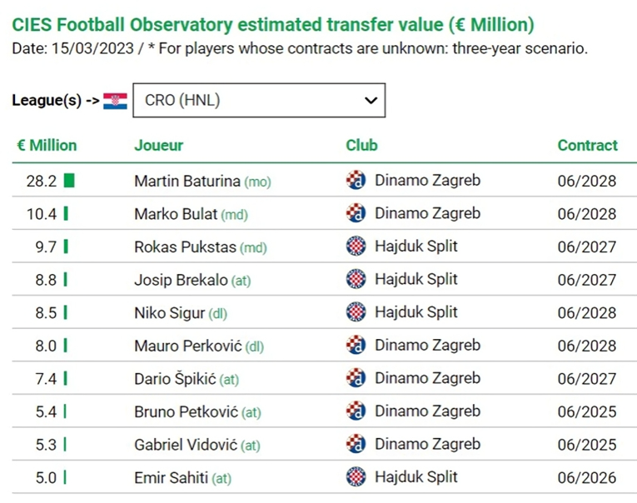Click club crest in Mauro Perković row
The height and width of the screenshot is (503, 637).
tap(356, 345)
